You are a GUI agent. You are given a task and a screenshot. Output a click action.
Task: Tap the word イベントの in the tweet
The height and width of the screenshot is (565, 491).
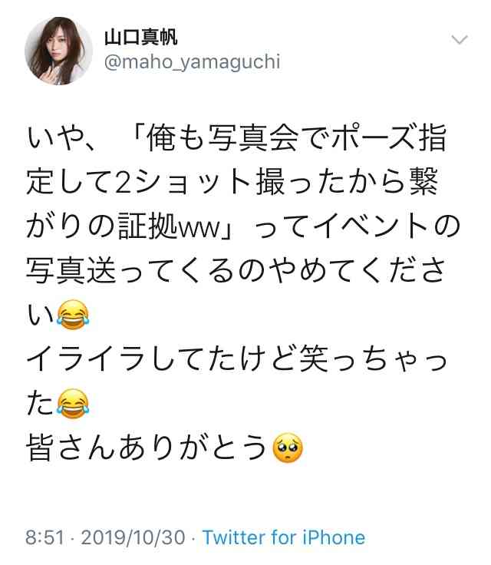(x=387, y=226)
